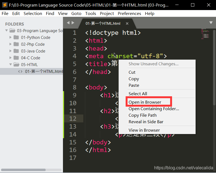216x173 pixels.
Task: Open the tab list dropdown arrow
Action: pos(211,23)
